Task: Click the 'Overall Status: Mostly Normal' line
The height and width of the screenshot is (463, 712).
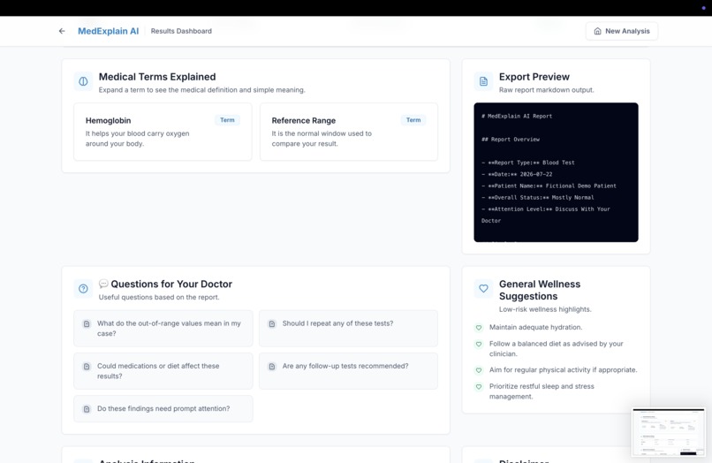Action: point(538,198)
